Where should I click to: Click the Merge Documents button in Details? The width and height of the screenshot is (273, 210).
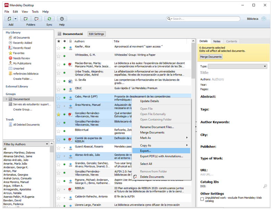[211, 57]
